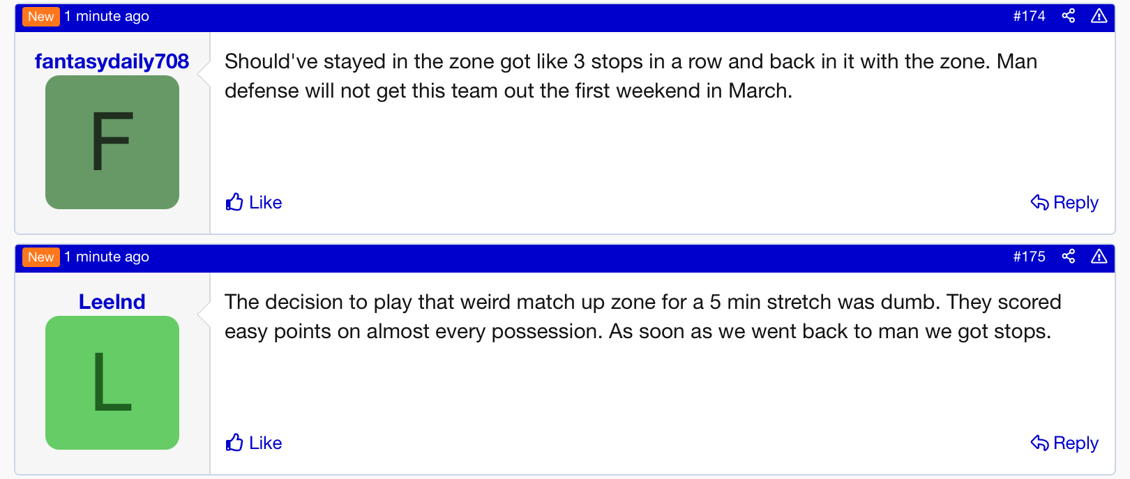Click share icon on post #175
Image resolution: width=1130 pixels, height=479 pixels.
(1068, 257)
